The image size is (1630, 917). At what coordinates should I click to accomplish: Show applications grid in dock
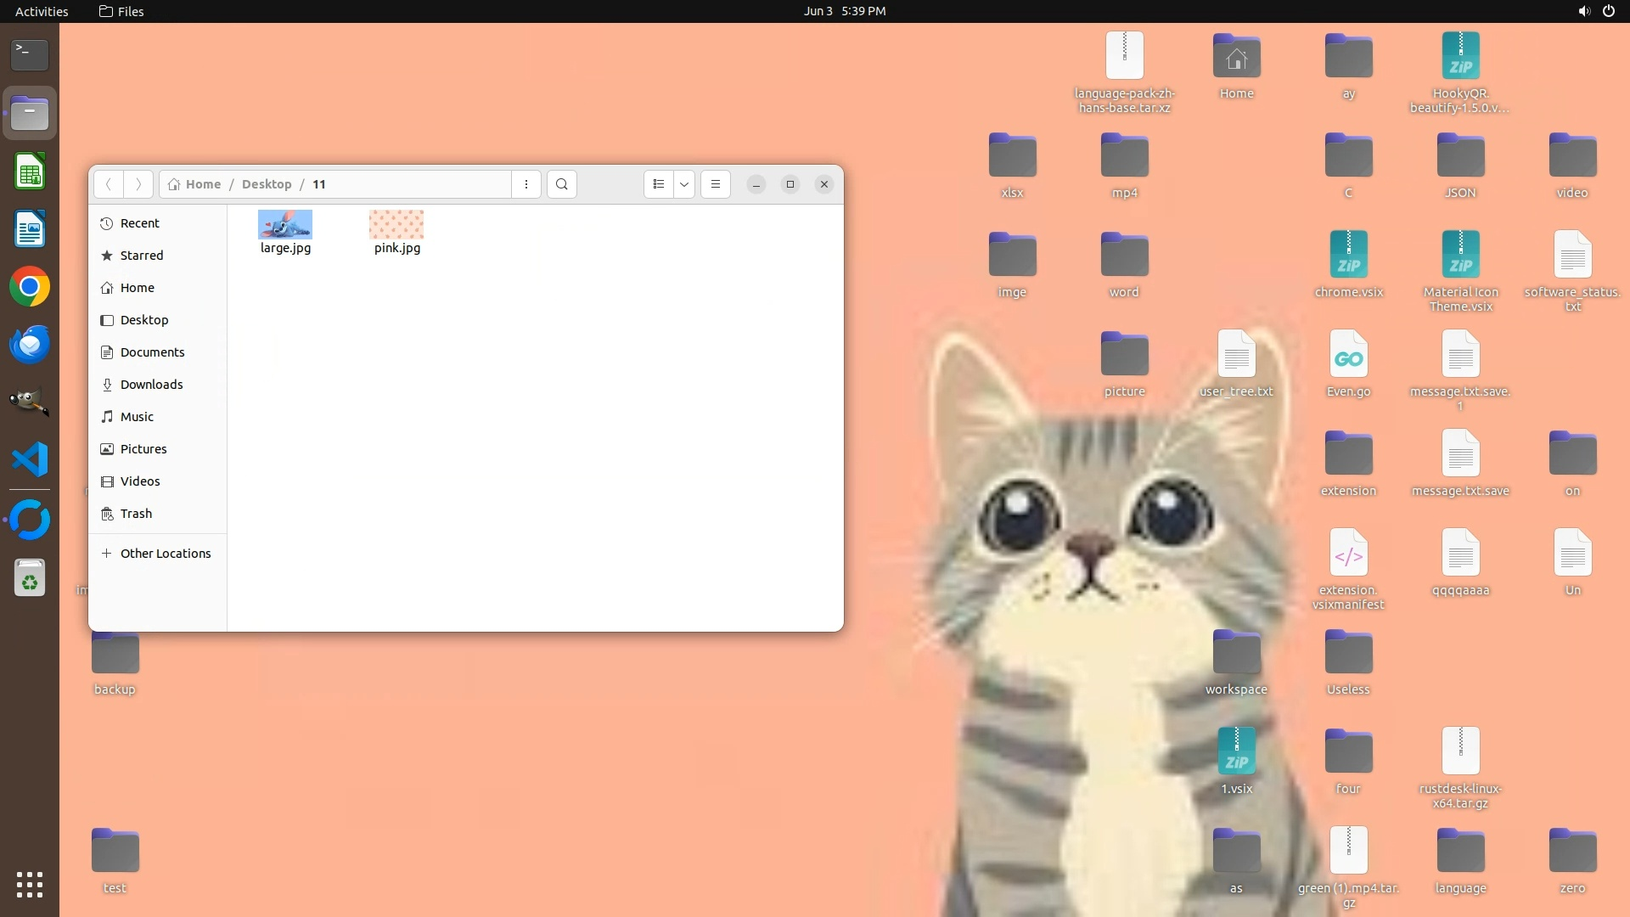30,885
